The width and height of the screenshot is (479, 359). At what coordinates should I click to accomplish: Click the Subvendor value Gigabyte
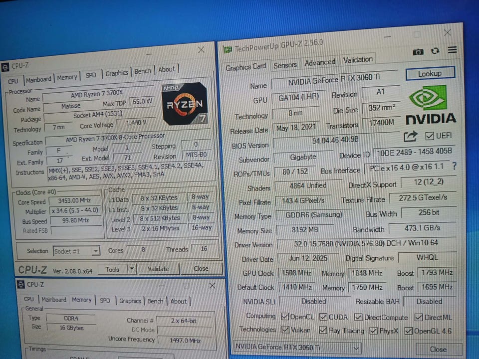[303, 157]
